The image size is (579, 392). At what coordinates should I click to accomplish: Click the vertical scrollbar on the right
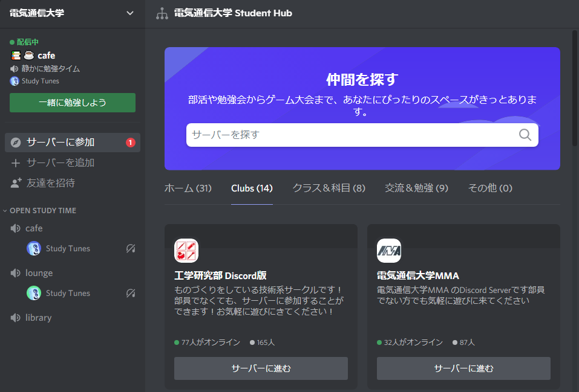point(575,89)
